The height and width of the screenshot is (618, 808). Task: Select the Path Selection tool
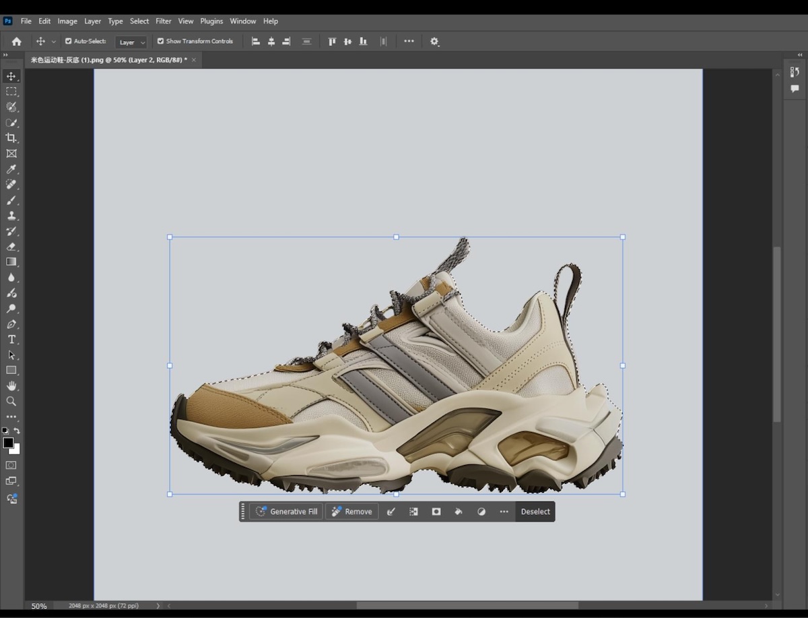11,354
